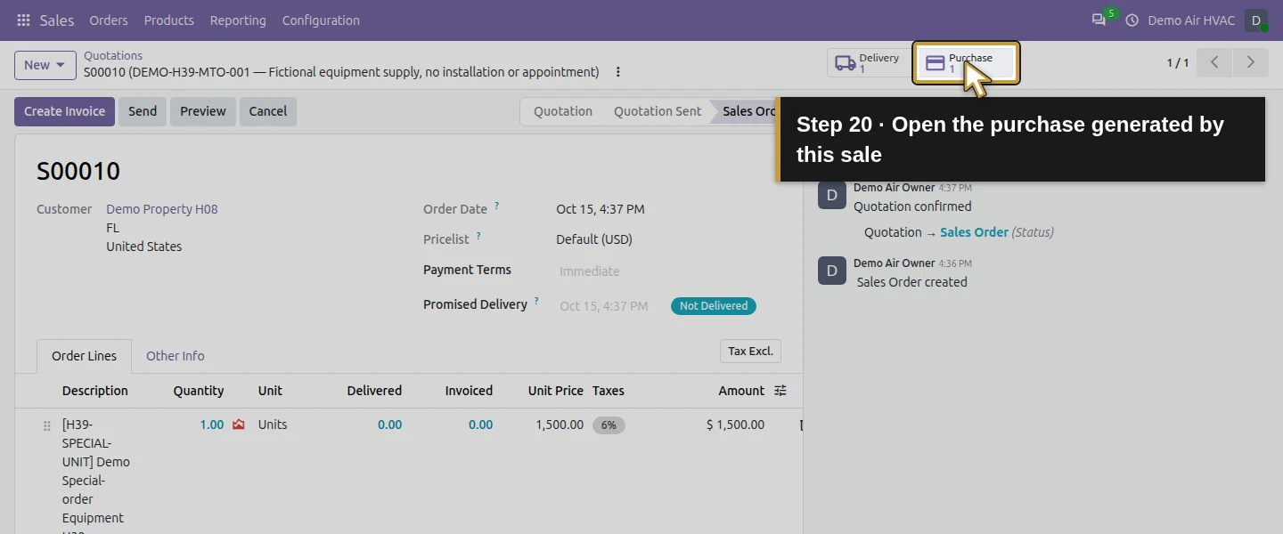Viewport: 1283px width, 534px height.
Task: Click the order line drag handle
Action: click(46, 426)
